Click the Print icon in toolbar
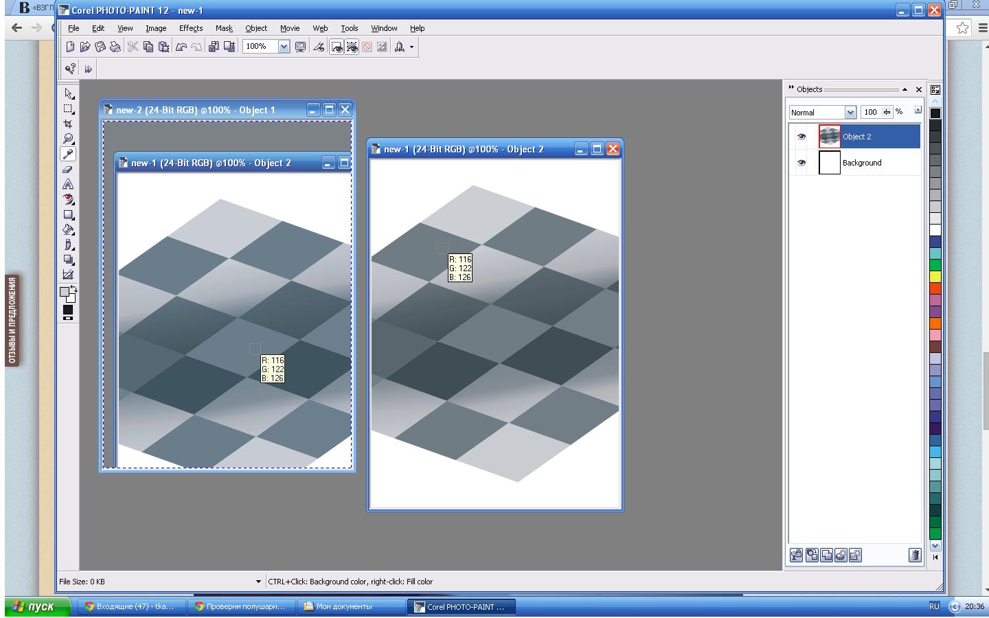The image size is (989, 618). tap(115, 47)
